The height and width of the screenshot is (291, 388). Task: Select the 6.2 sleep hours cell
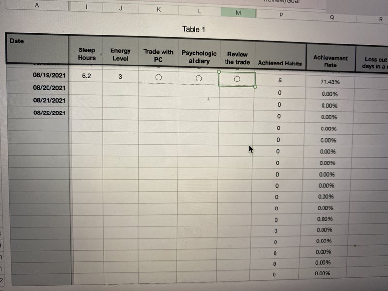tap(87, 76)
